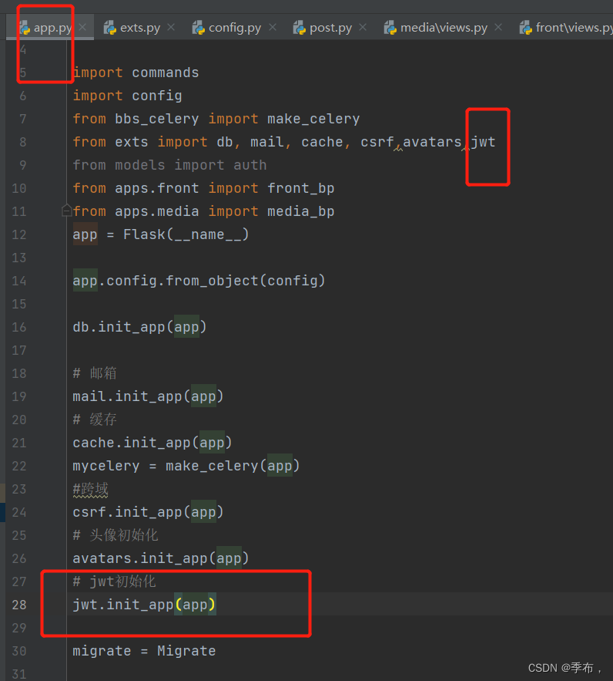Close the app.py tab
Image resolution: width=613 pixels, height=681 pixels.
[x=82, y=27]
